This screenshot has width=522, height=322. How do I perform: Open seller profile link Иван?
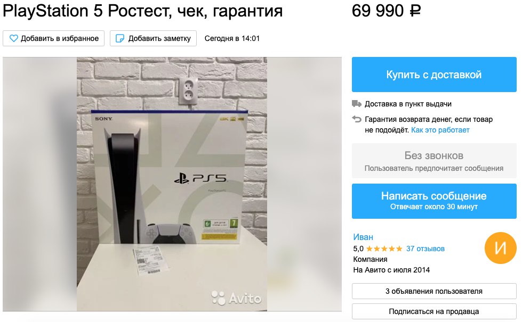coord(363,237)
